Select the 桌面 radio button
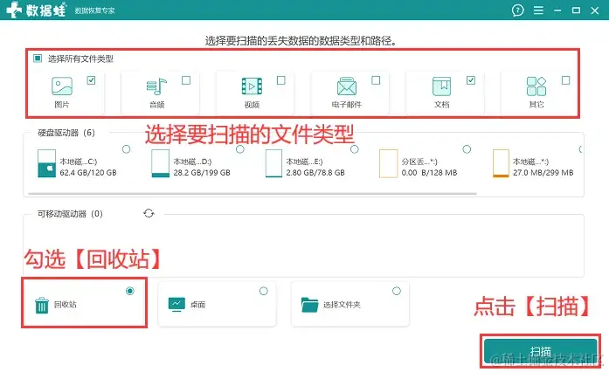This screenshot has width=609, height=372. [x=264, y=291]
